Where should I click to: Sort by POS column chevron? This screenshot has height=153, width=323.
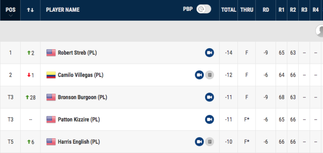point(10,16)
